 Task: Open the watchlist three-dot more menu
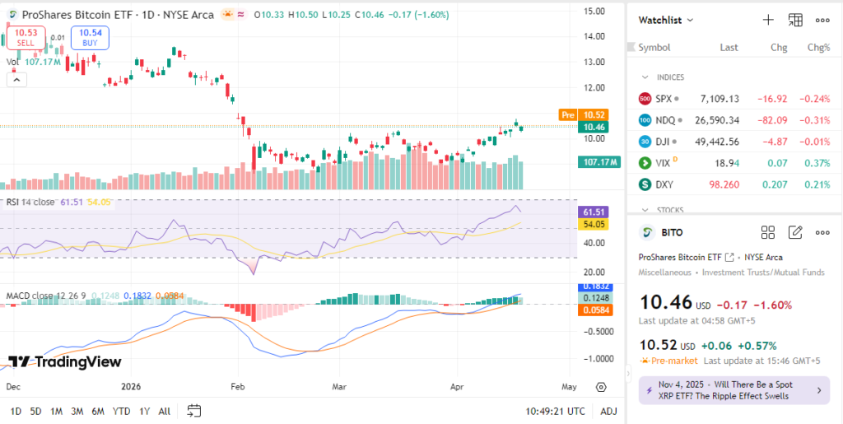coord(822,20)
